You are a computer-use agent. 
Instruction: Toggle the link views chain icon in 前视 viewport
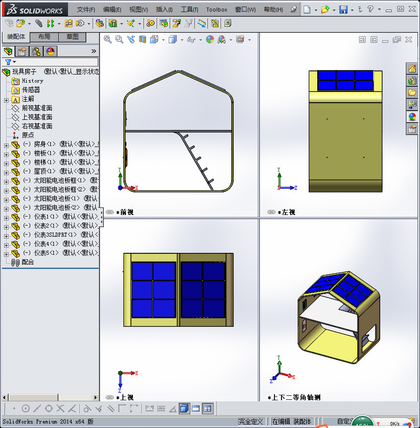(x=110, y=212)
